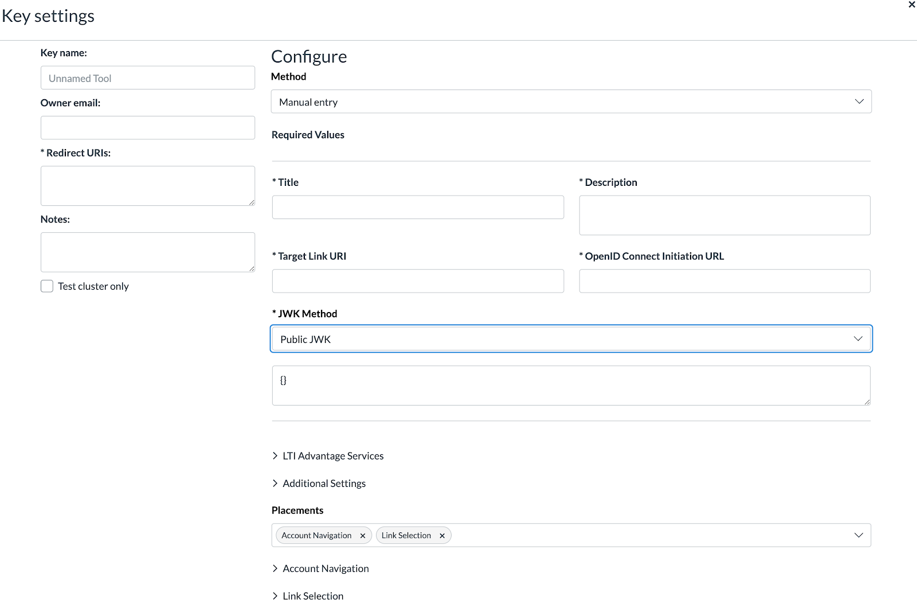Close the Key settings dialog
Screen dimensions: 917x604
tap(911, 5)
